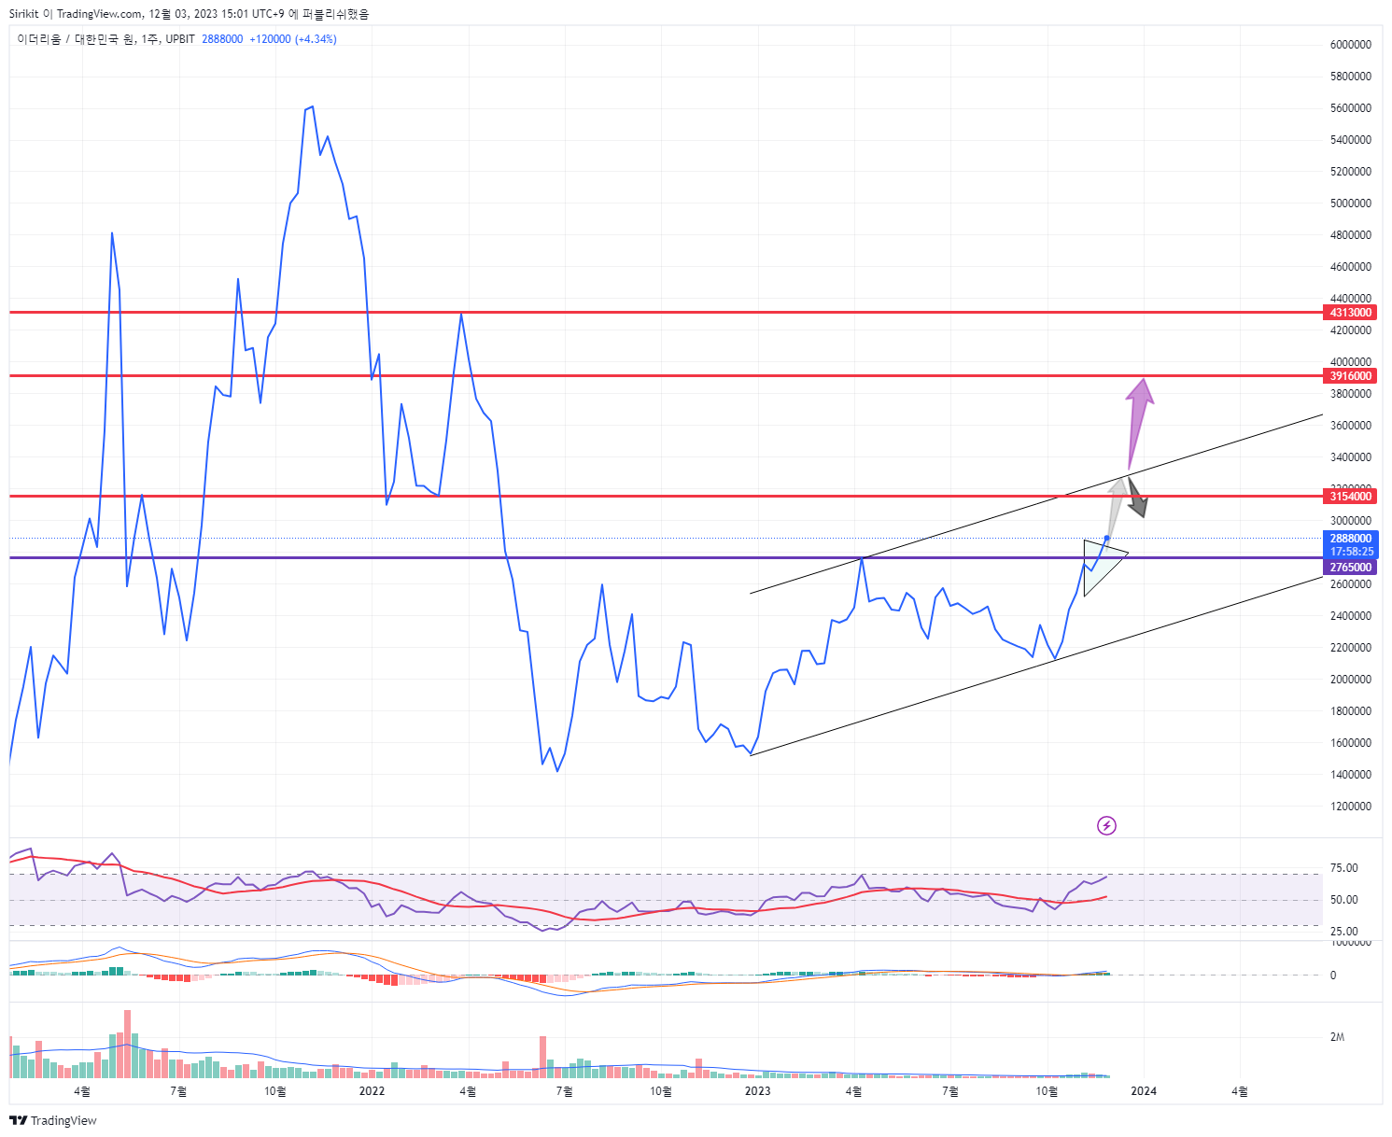Click the 5600000 price axis label
This screenshot has height=1137, width=1392.
[x=1351, y=108]
